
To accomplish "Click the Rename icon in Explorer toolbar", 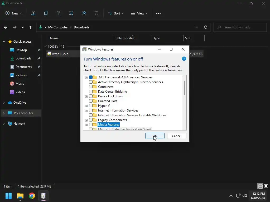I will coord(71,13).
